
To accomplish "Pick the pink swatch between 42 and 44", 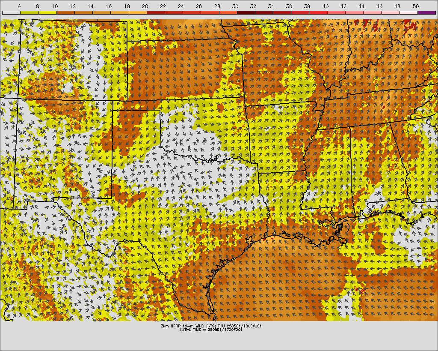I will (x=355, y=12).
